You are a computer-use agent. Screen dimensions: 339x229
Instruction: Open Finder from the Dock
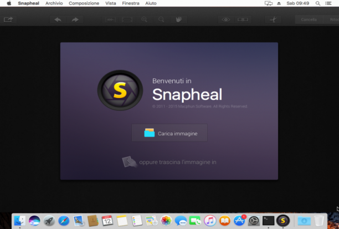click(20, 221)
